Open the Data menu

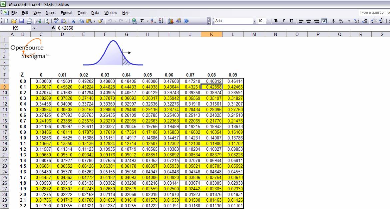click(x=95, y=13)
